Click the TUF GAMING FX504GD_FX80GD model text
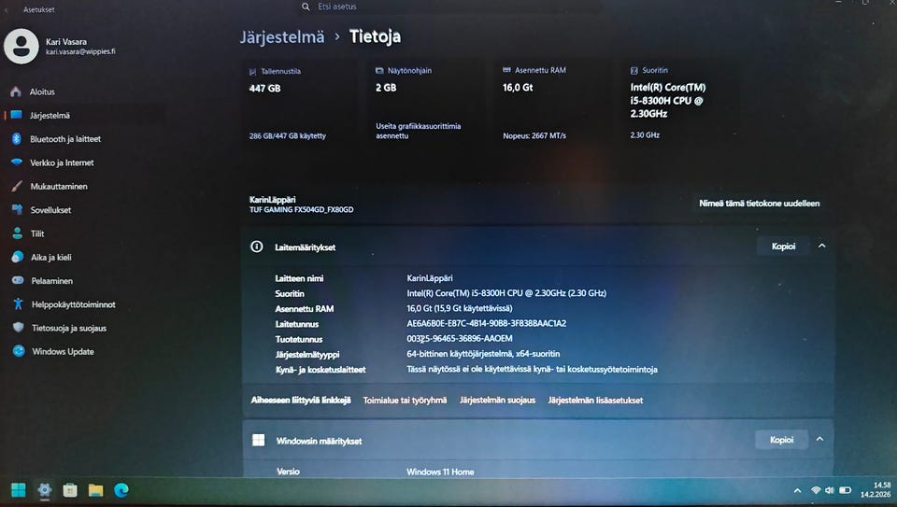 [x=302, y=210]
